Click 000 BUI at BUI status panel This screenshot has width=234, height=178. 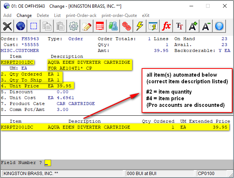tap(160, 174)
